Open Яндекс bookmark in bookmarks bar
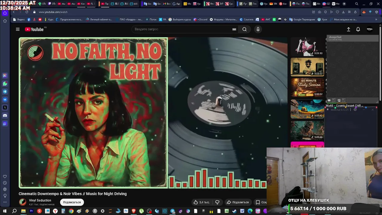Image resolution: width=382 pixels, height=215 pixels. coord(19,19)
